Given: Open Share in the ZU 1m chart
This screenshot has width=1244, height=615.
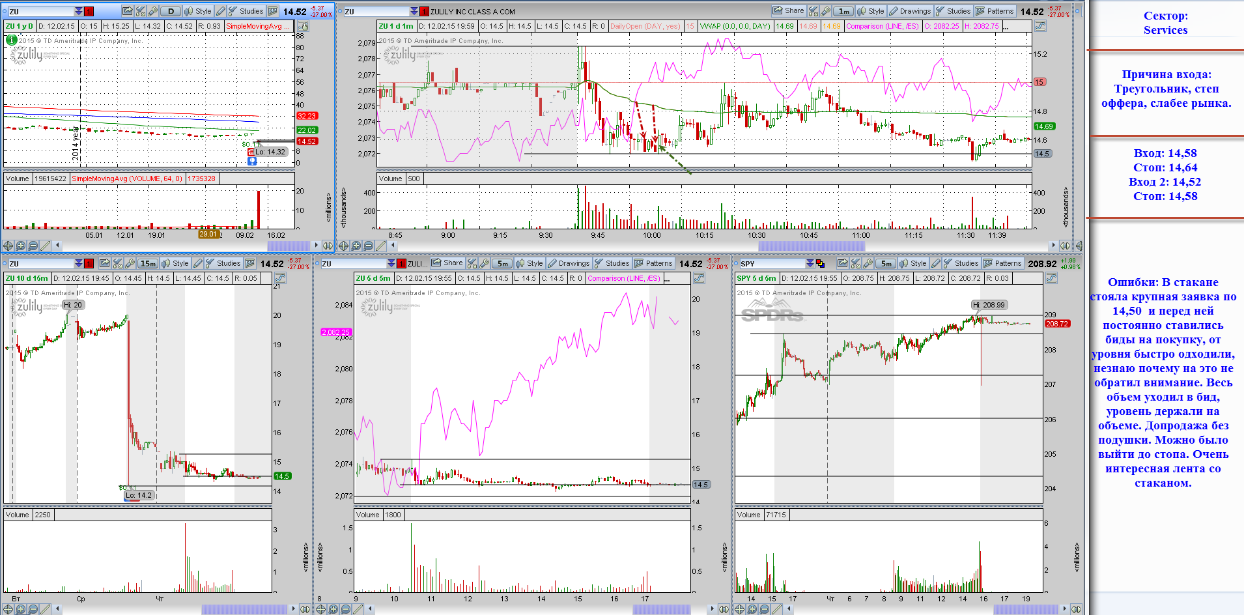Looking at the screenshot, I should point(788,10).
